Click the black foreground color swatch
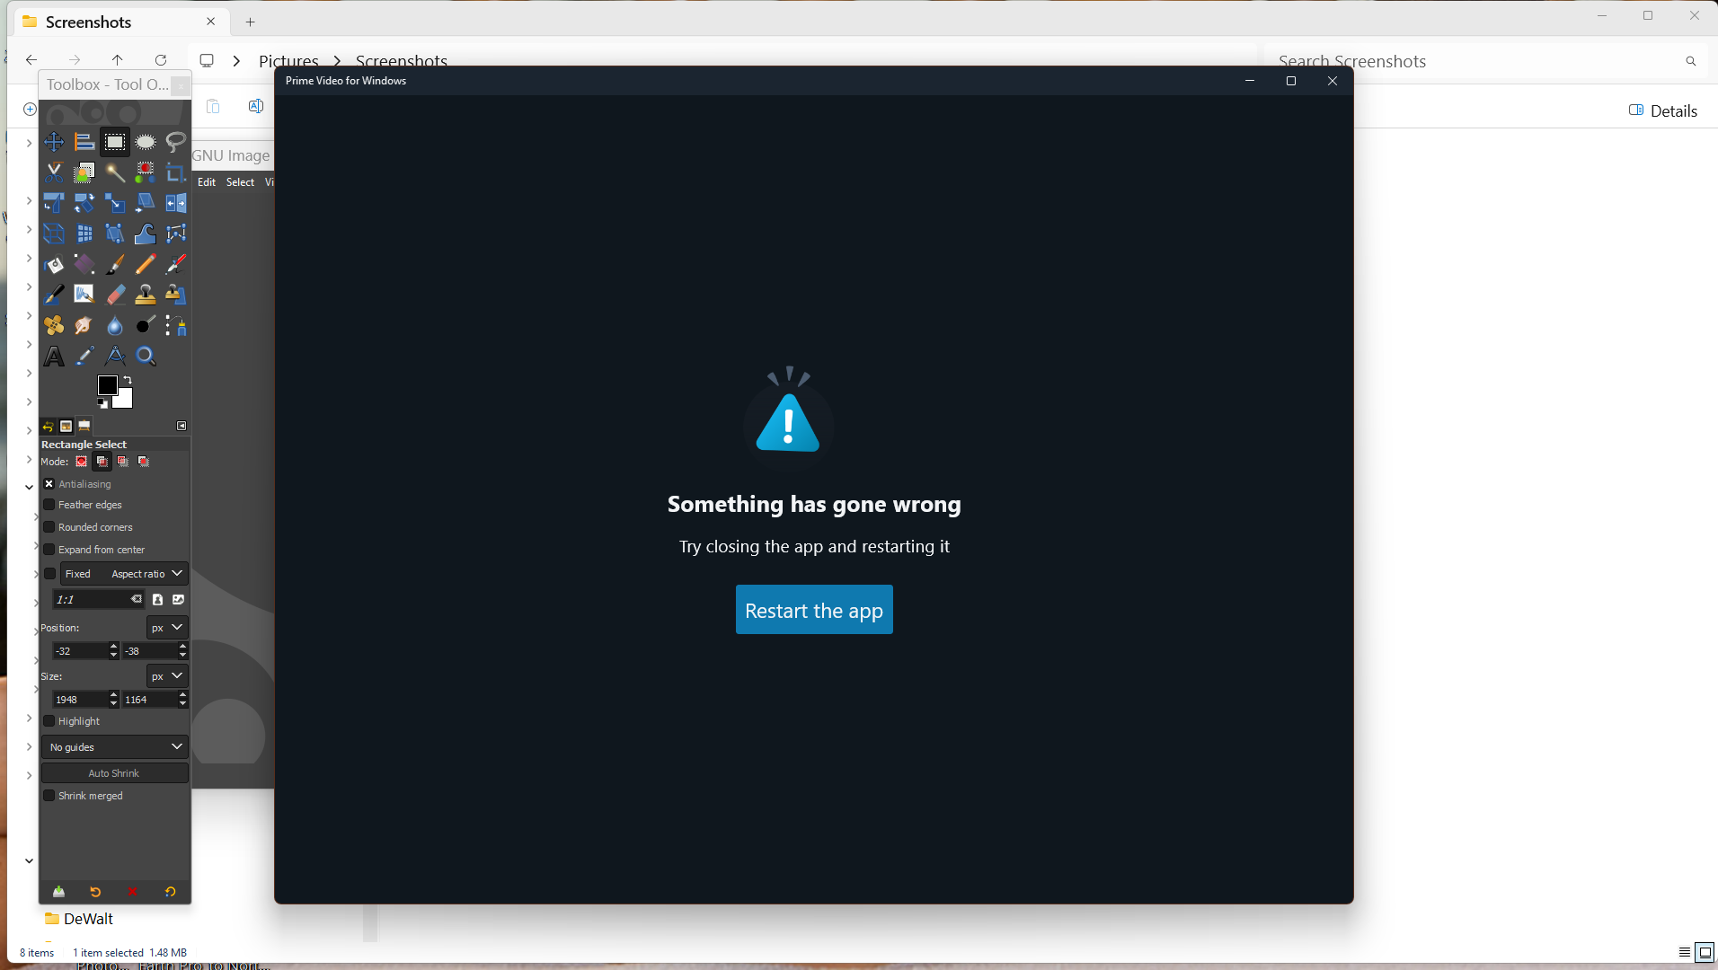Image resolution: width=1718 pixels, height=970 pixels. (107, 385)
